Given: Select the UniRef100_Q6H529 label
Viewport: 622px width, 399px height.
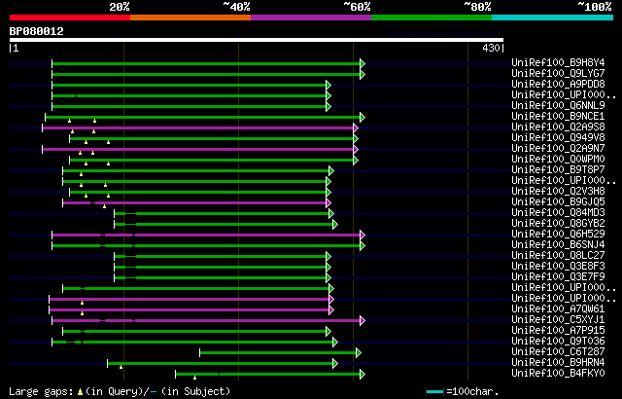Looking at the screenshot, I should tap(558, 235).
